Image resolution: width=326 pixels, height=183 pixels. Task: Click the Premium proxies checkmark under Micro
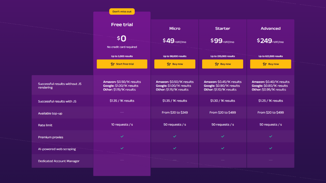point(175,136)
